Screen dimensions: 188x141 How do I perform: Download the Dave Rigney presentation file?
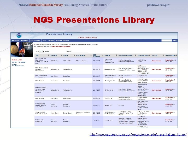point(169,98)
